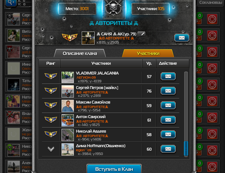225x173 pixels.
Task: Click envelope icon for Максим Самойлов
Action: (168, 105)
